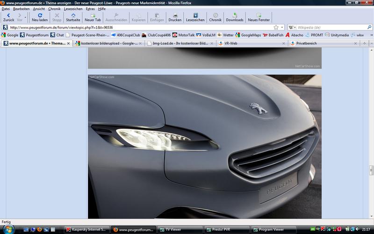Viewport: 374px width, 234px height.
Task: Open the Windows Start orb
Action: point(8,229)
